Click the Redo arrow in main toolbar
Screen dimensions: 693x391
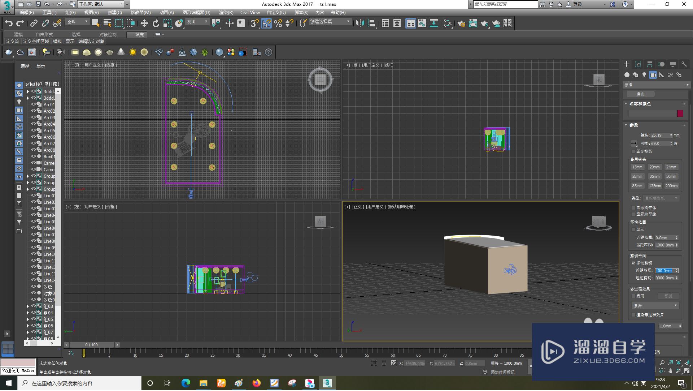tap(20, 23)
